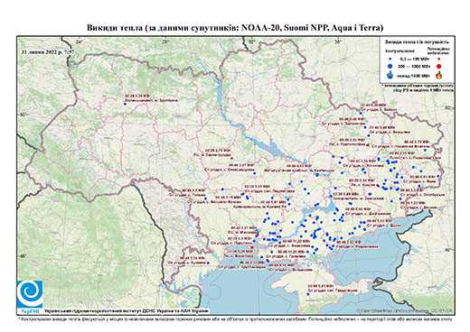Click the понад 1000 МВт legend label
The height and width of the screenshot is (332, 470).
[x=413, y=75]
